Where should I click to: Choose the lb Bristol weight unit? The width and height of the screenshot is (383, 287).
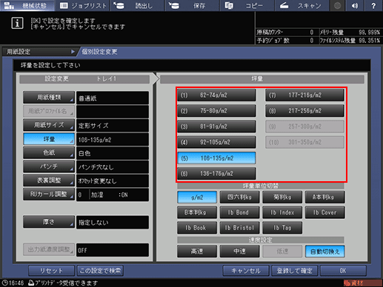[239, 228]
